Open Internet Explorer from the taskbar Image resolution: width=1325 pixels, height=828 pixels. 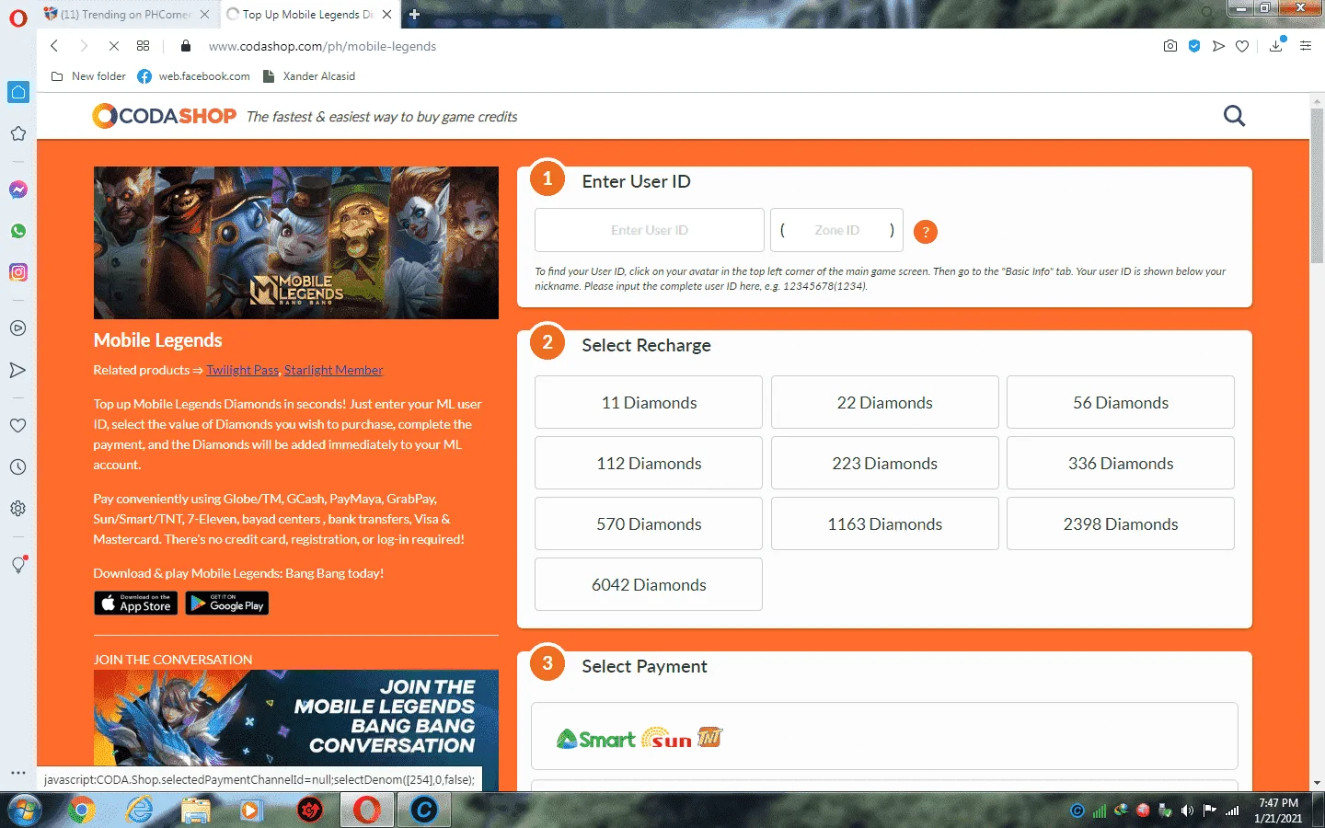coord(139,811)
